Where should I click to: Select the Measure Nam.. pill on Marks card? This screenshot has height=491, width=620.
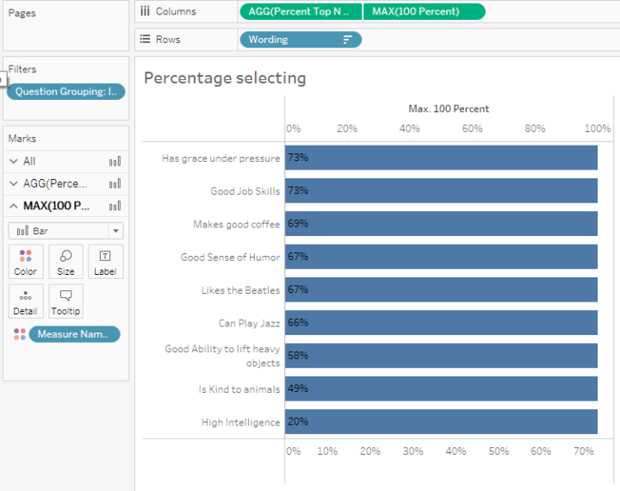tap(75, 334)
